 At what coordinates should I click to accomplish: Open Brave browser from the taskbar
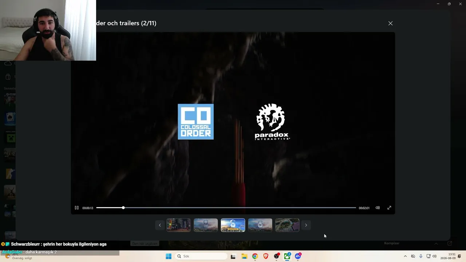click(x=266, y=256)
